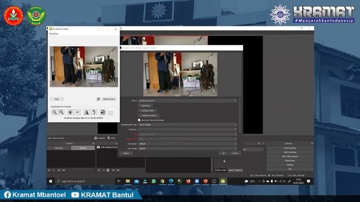The width and height of the screenshot is (360, 202).
Task: Click the DroidCam client camera preview
Action: (x=84, y=67)
